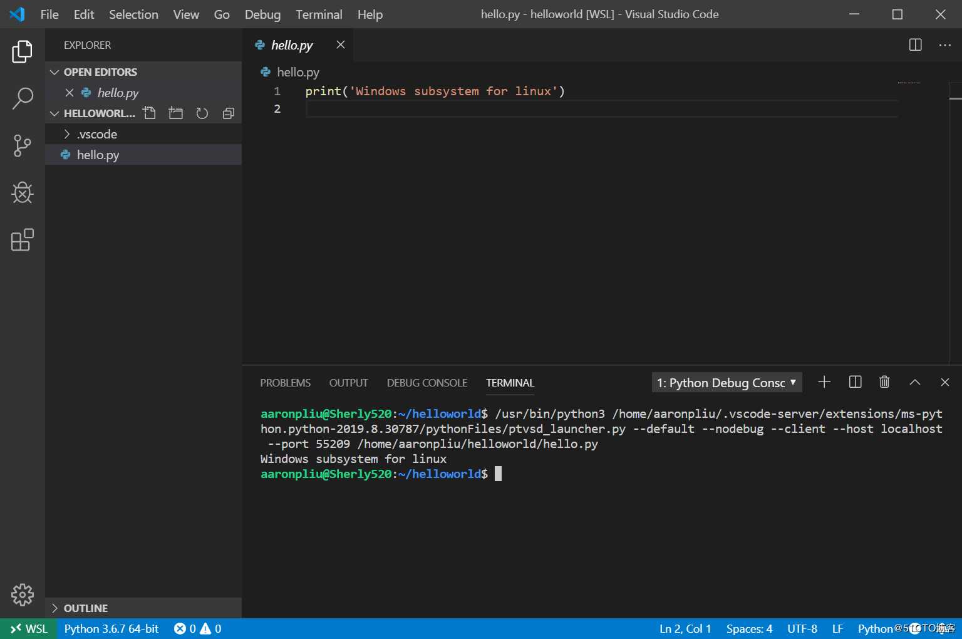Open the Debug menu
Screen dimensions: 962x639
pyautogui.click(x=262, y=14)
